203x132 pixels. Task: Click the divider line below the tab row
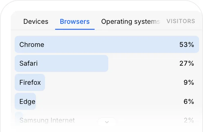coord(107,30)
